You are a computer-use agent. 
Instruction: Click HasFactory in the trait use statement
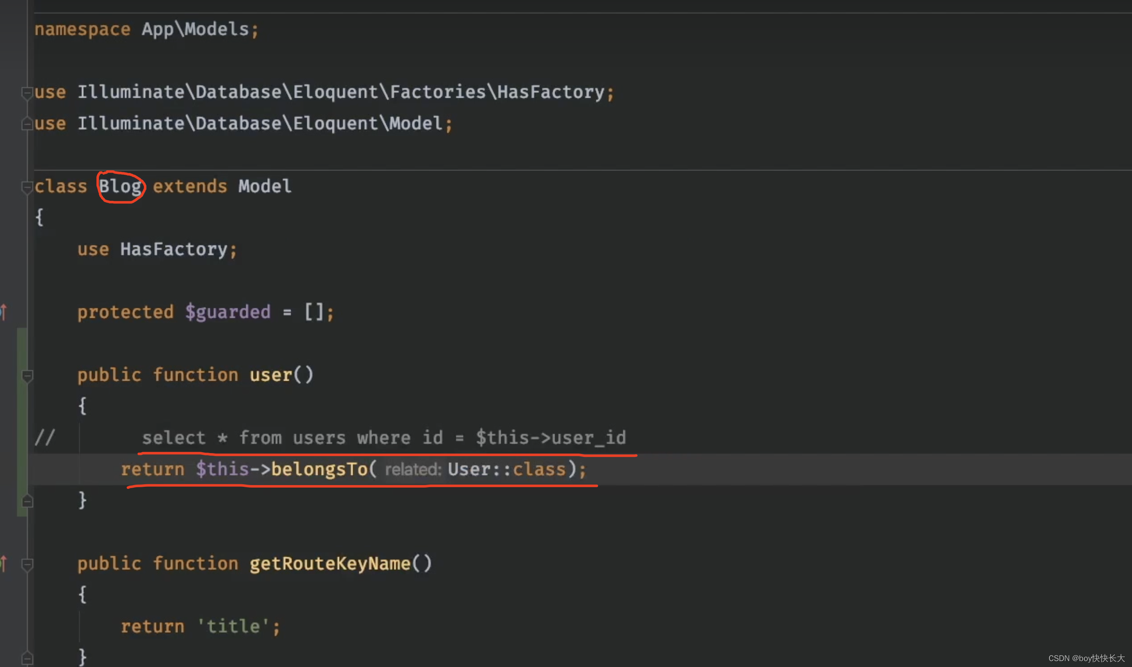pos(174,249)
